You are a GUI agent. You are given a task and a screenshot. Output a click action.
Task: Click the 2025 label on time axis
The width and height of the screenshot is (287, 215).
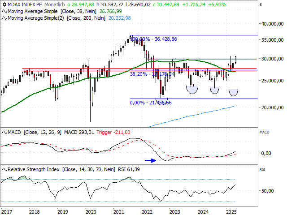point(231,212)
